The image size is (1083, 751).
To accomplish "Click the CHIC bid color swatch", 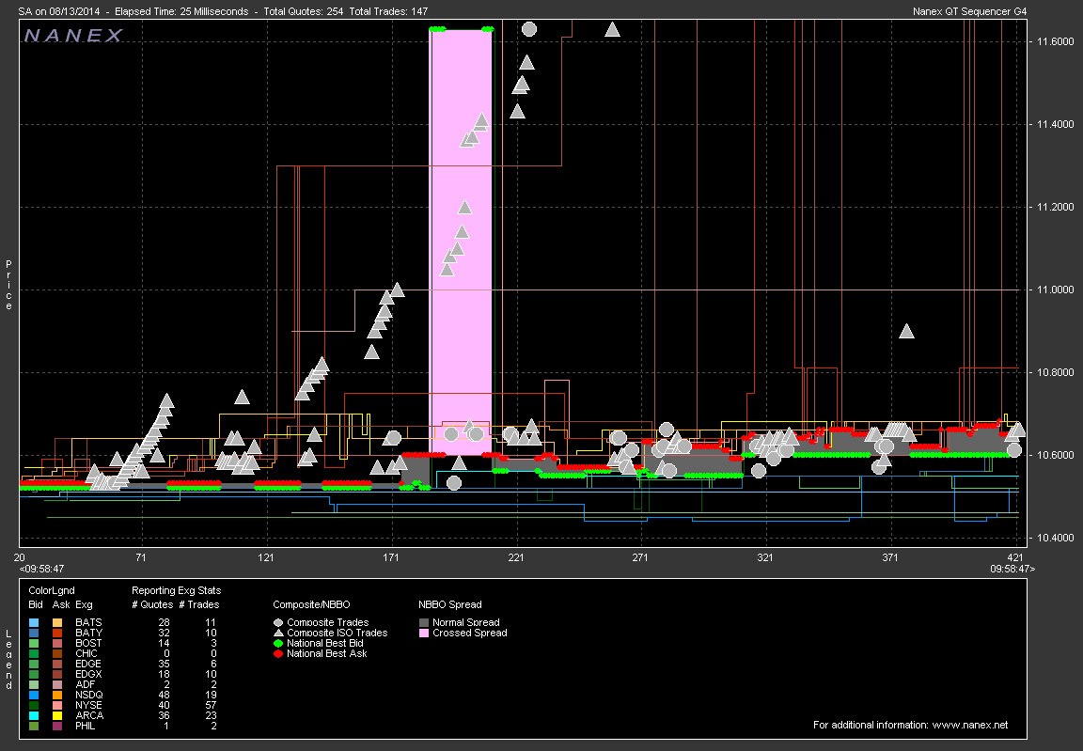I will coord(34,653).
